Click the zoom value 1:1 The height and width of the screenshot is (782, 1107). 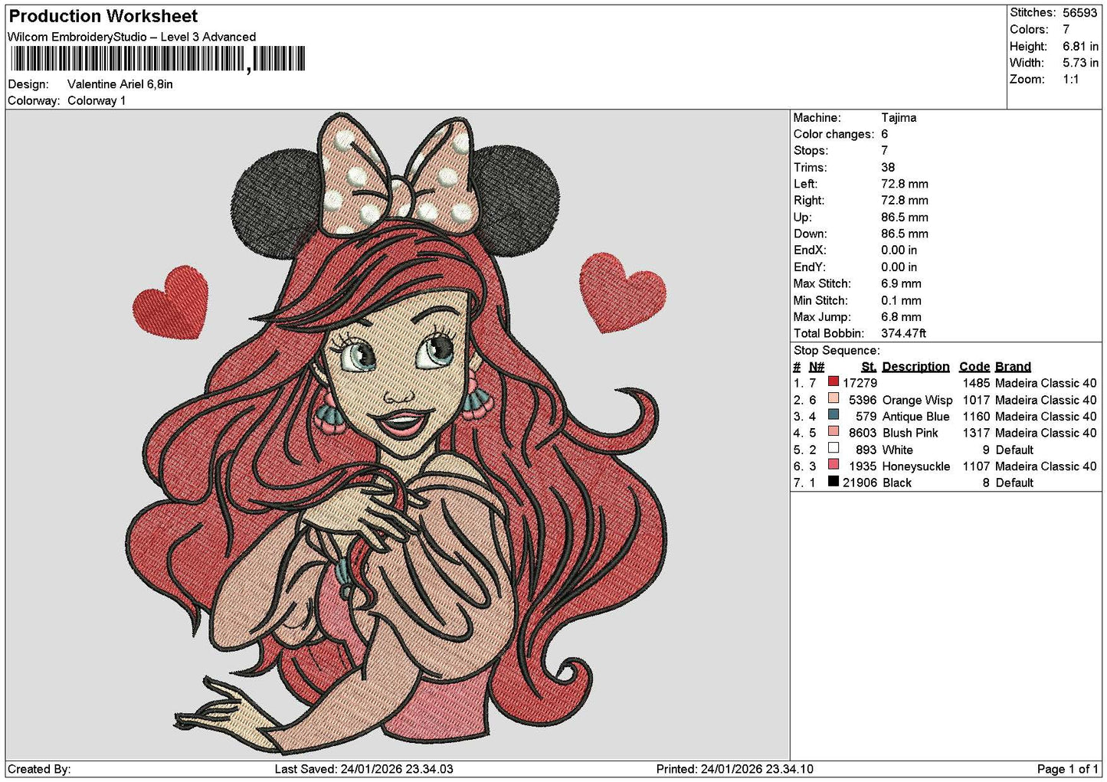1070,80
